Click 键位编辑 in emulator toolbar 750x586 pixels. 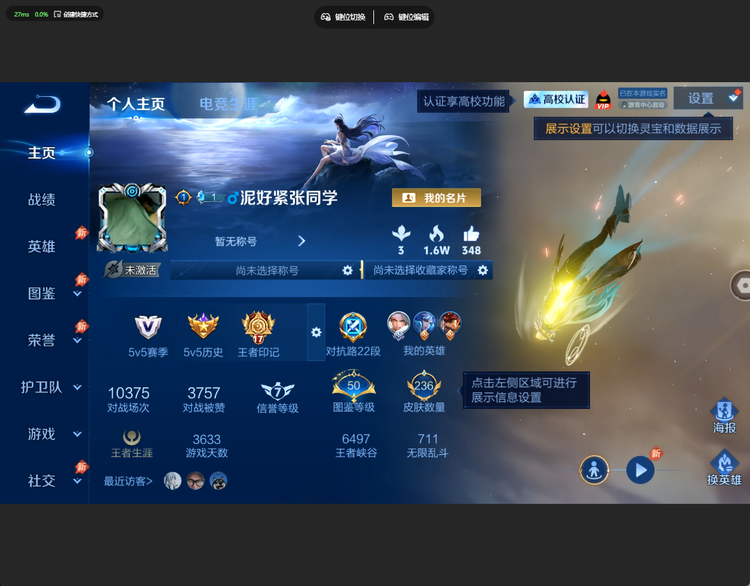407,17
